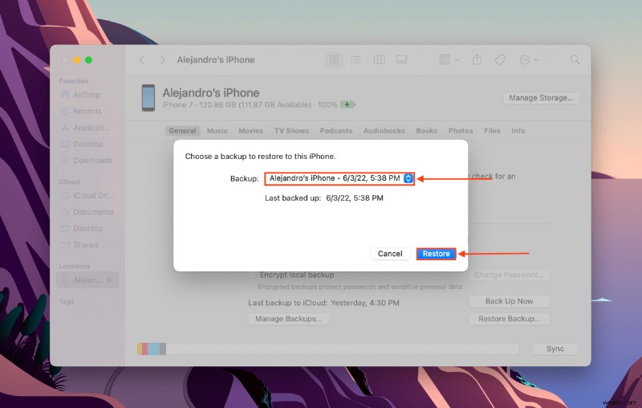
Task: Click the "Choose a backup to restore" message
Action: 260,156
